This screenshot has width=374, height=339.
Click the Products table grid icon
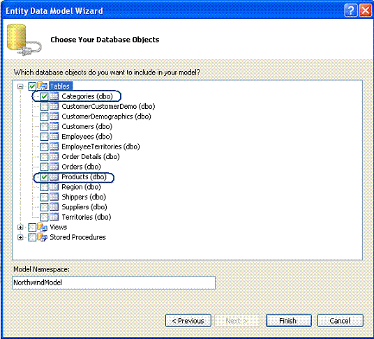pyautogui.click(x=54, y=177)
